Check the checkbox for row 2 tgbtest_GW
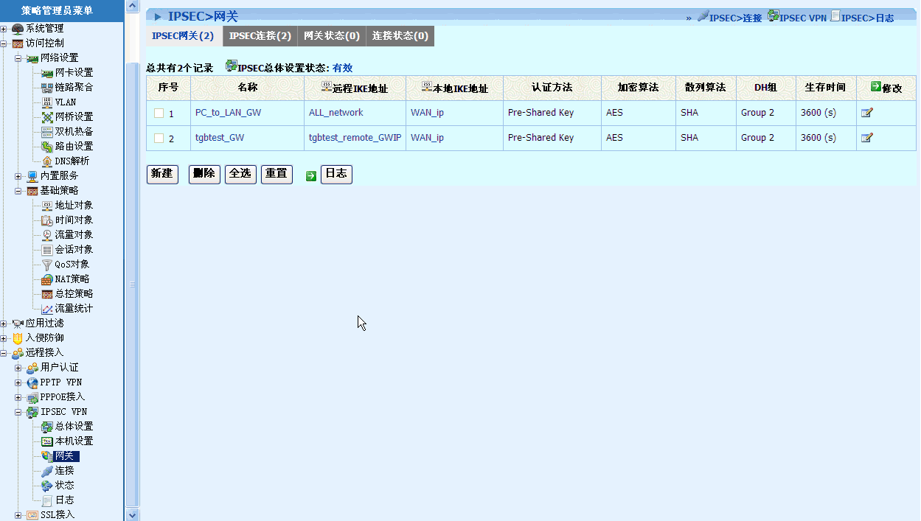The width and height of the screenshot is (921, 521). tap(159, 139)
